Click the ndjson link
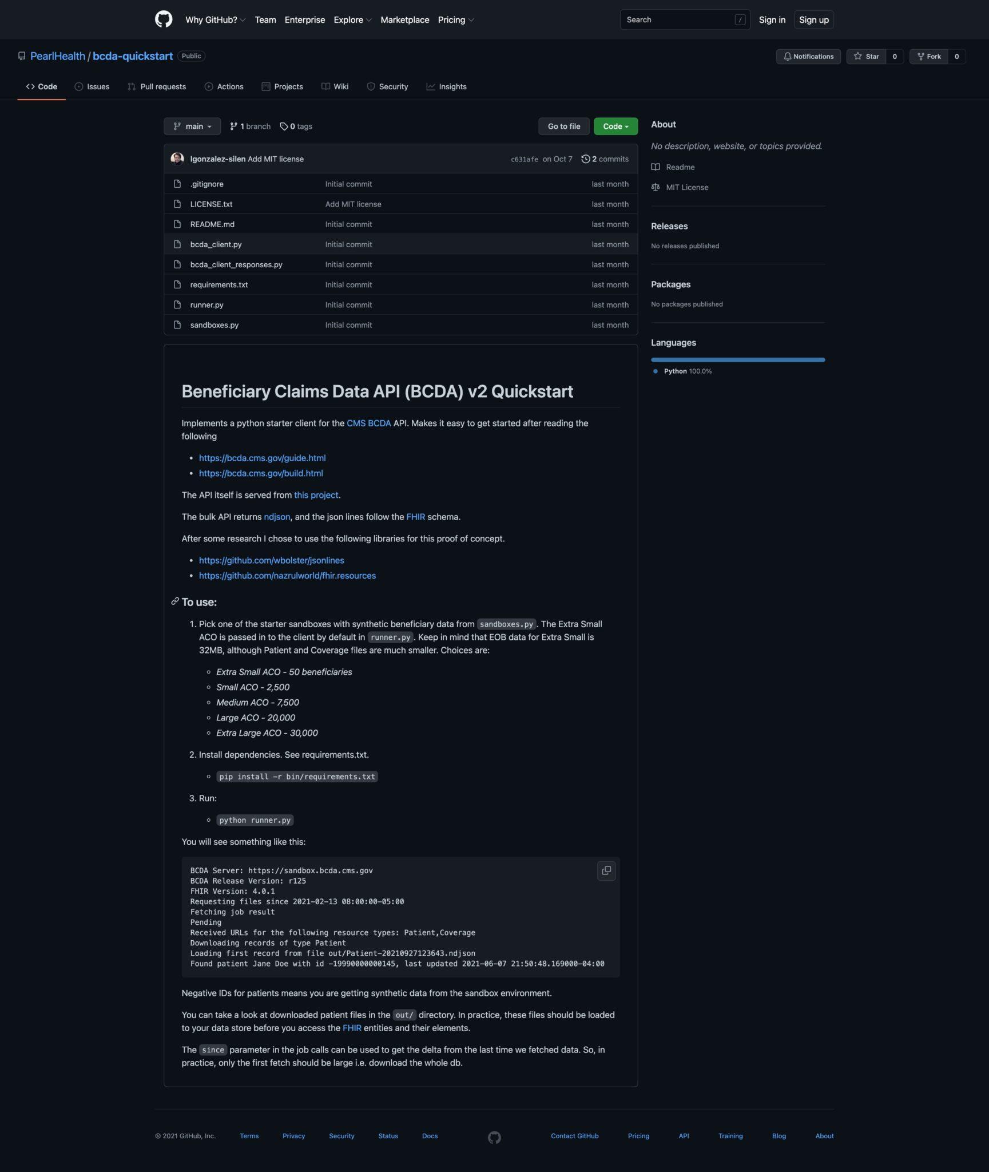The image size is (989, 1172). click(x=277, y=517)
